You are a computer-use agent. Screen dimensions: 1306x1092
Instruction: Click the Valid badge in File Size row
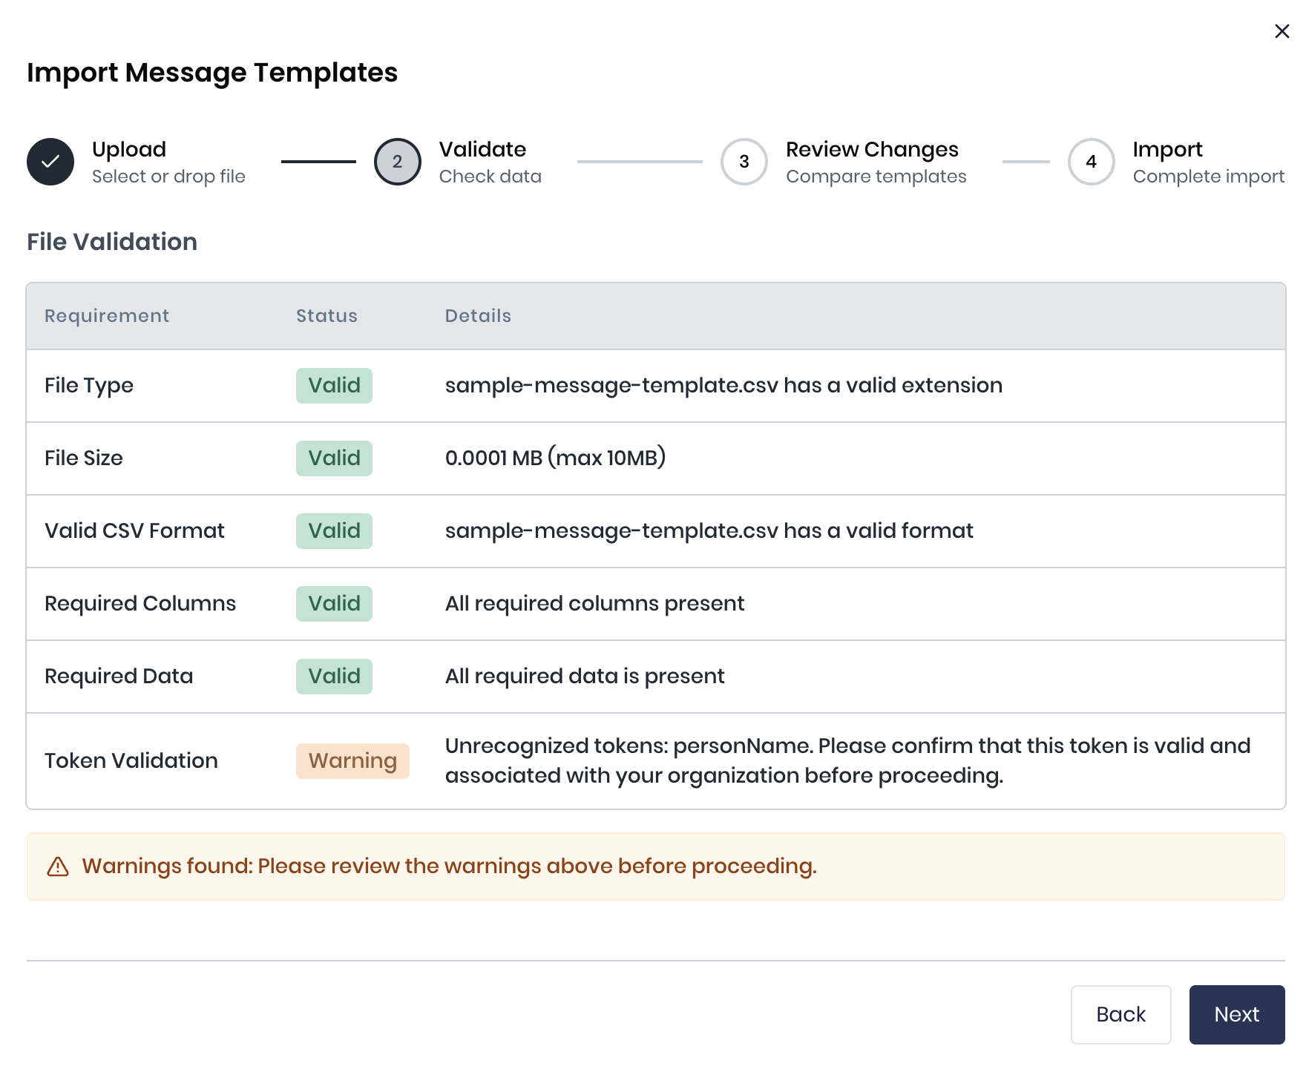click(334, 458)
